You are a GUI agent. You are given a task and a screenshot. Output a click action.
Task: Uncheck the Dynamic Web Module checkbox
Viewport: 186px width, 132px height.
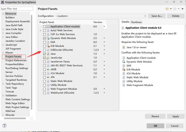coord(44,38)
